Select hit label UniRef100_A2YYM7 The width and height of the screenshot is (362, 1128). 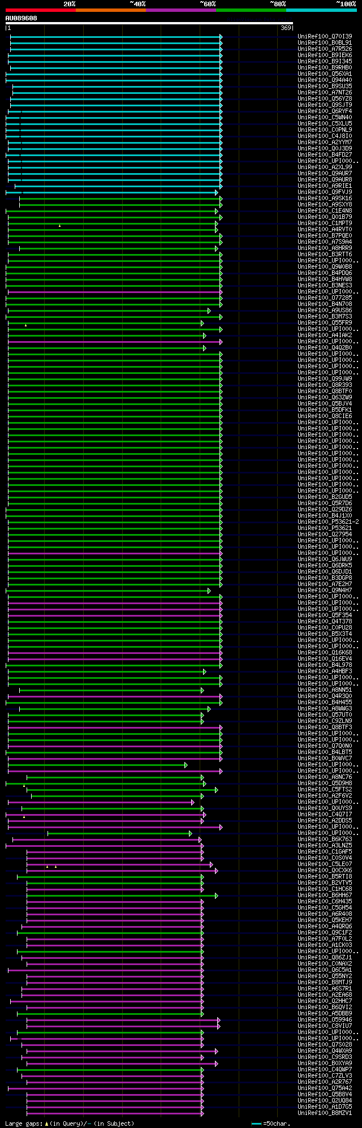(325, 142)
